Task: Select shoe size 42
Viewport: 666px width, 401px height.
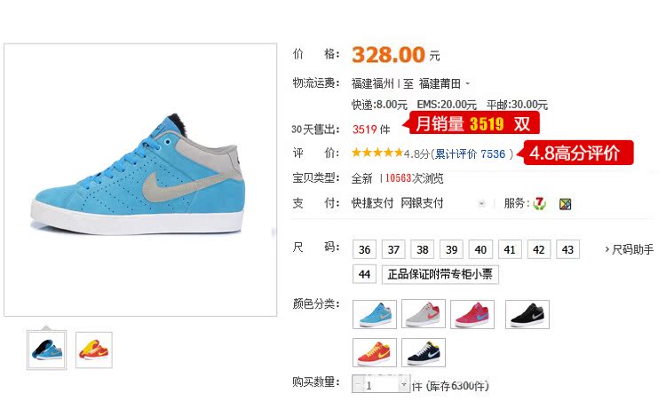Action: tap(539, 249)
